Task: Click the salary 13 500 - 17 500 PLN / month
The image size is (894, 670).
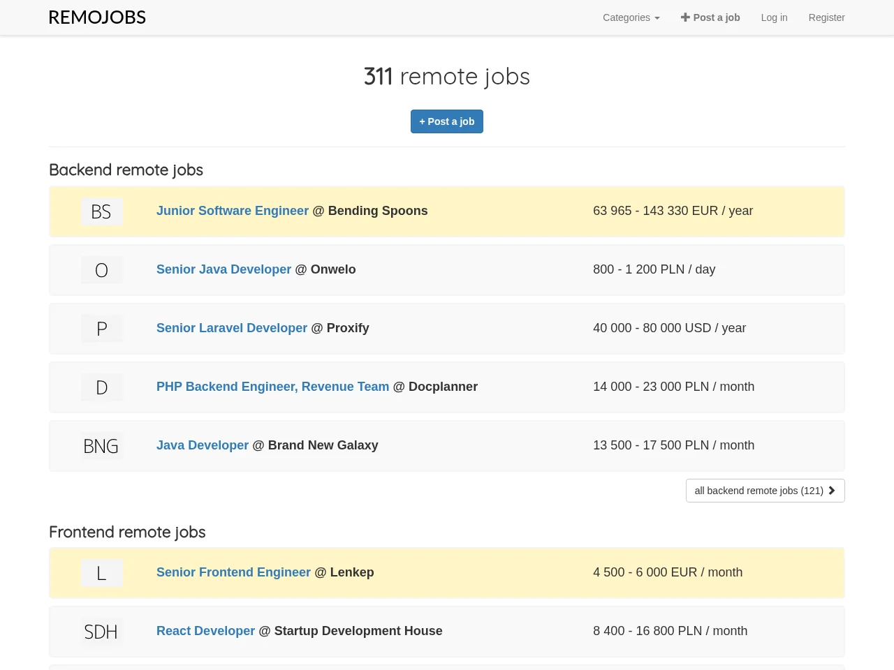Action: point(673,445)
